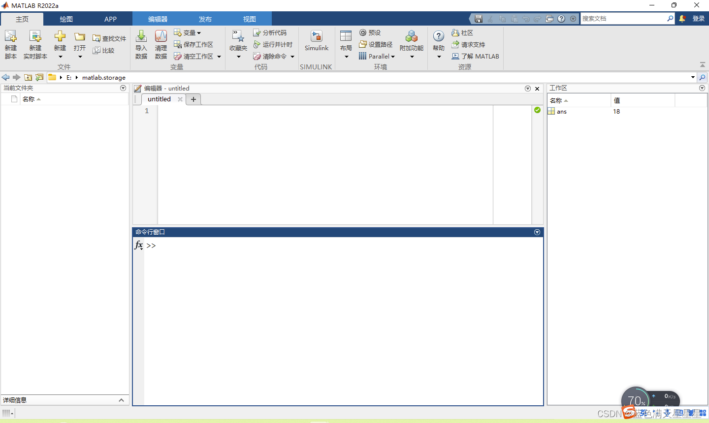Click the command window prompt line

pyautogui.click(x=344, y=245)
